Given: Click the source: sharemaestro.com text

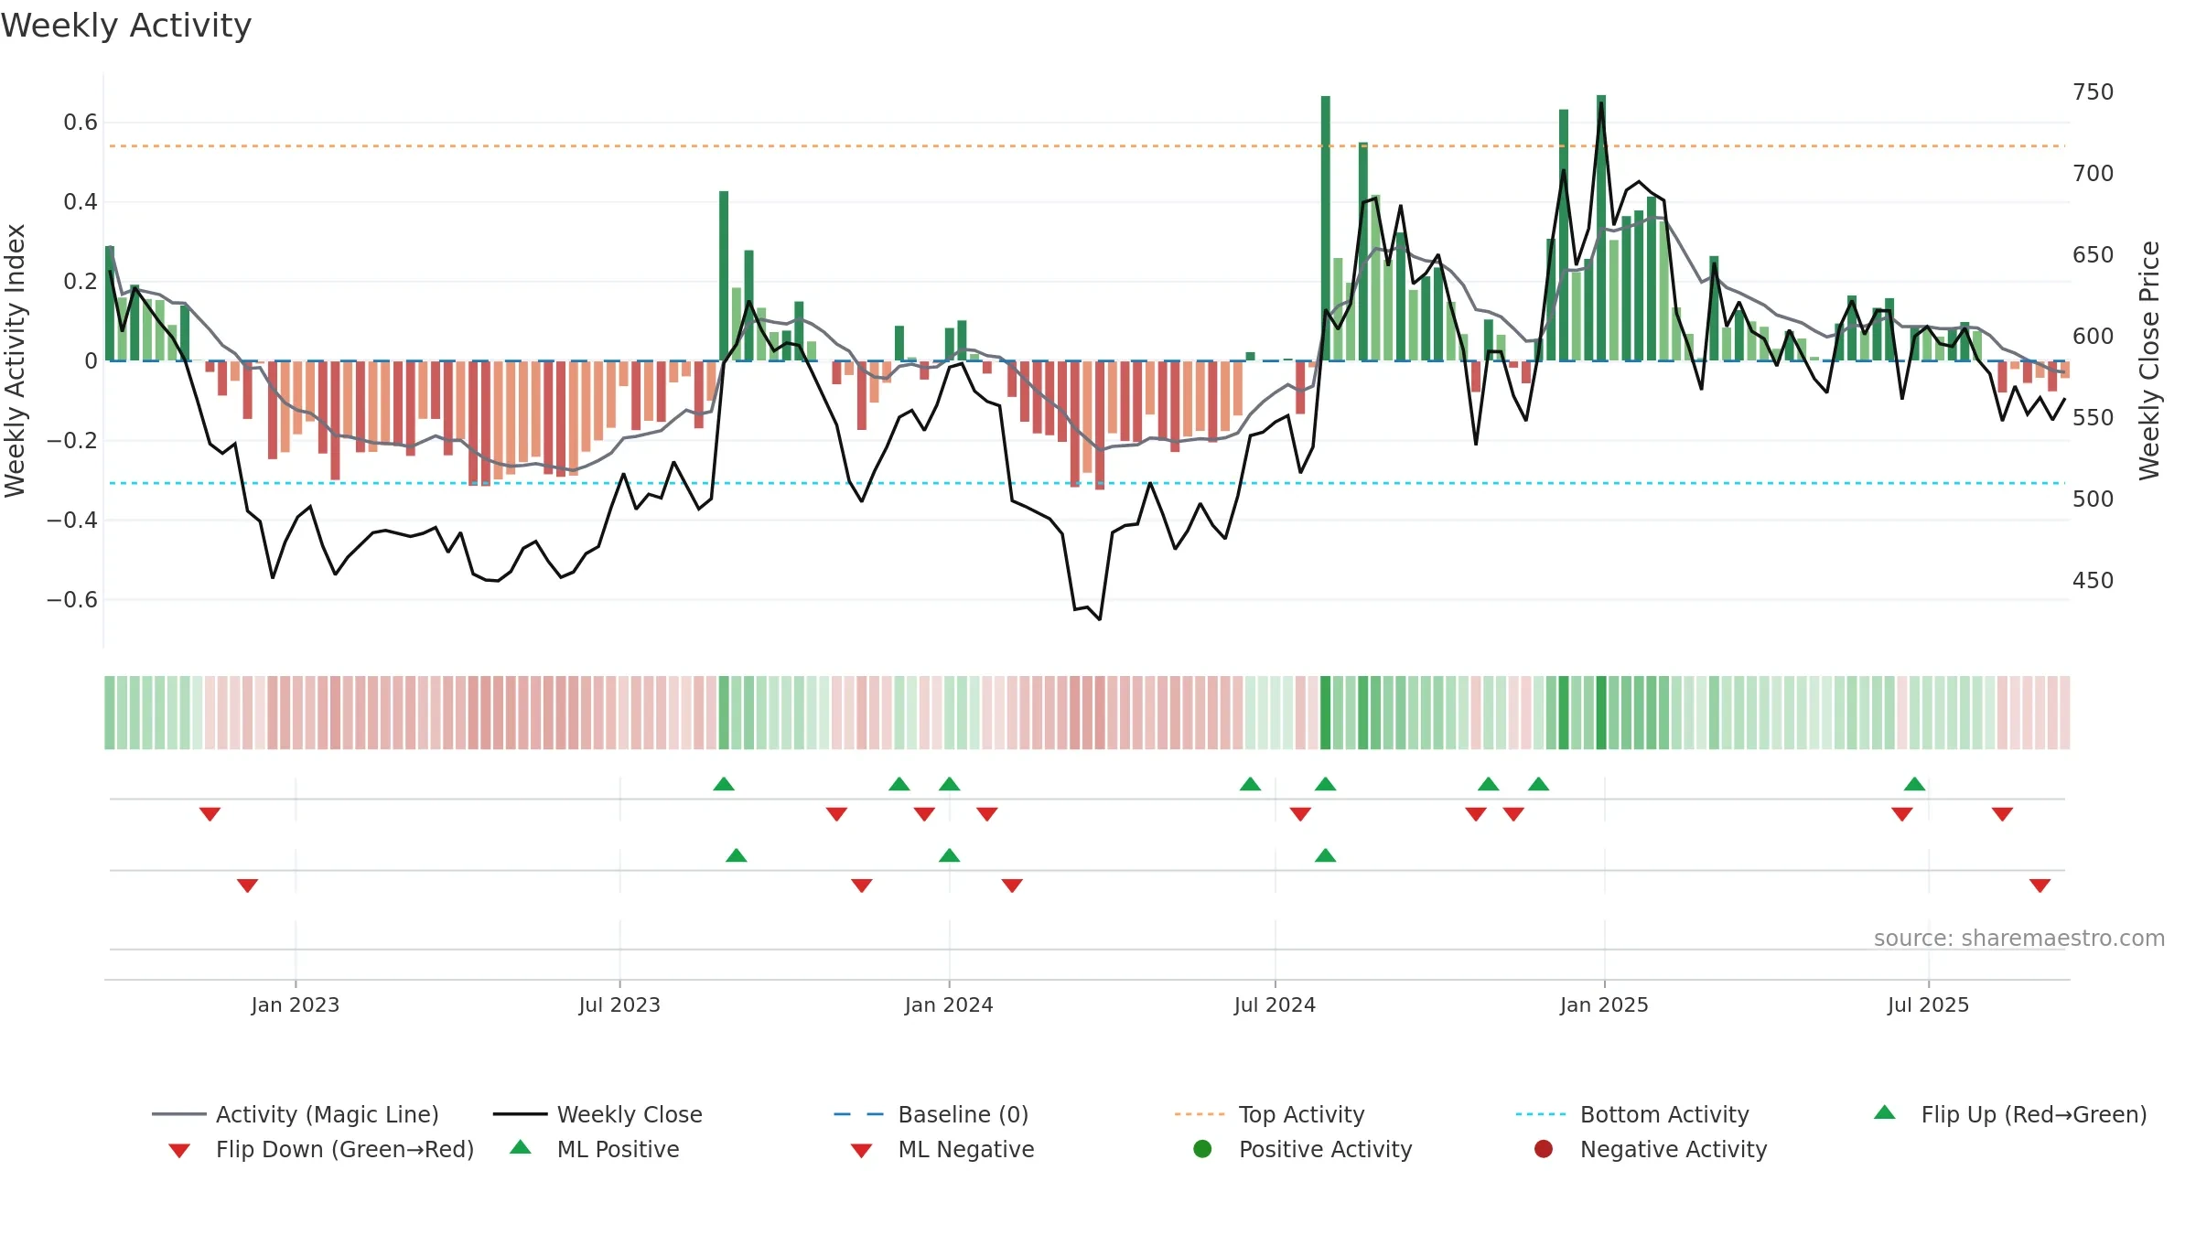Looking at the screenshot, I should (x=2019, y=939).
